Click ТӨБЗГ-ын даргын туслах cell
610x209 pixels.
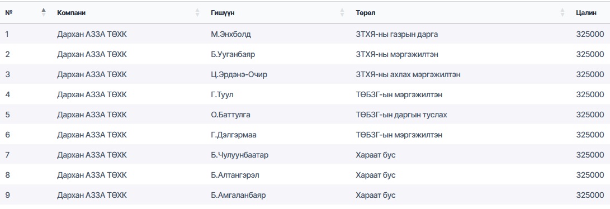401,115
